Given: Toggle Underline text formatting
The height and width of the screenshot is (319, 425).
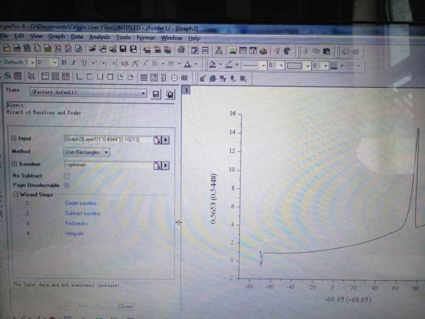Looking at the screenshot, I should 85,63.
